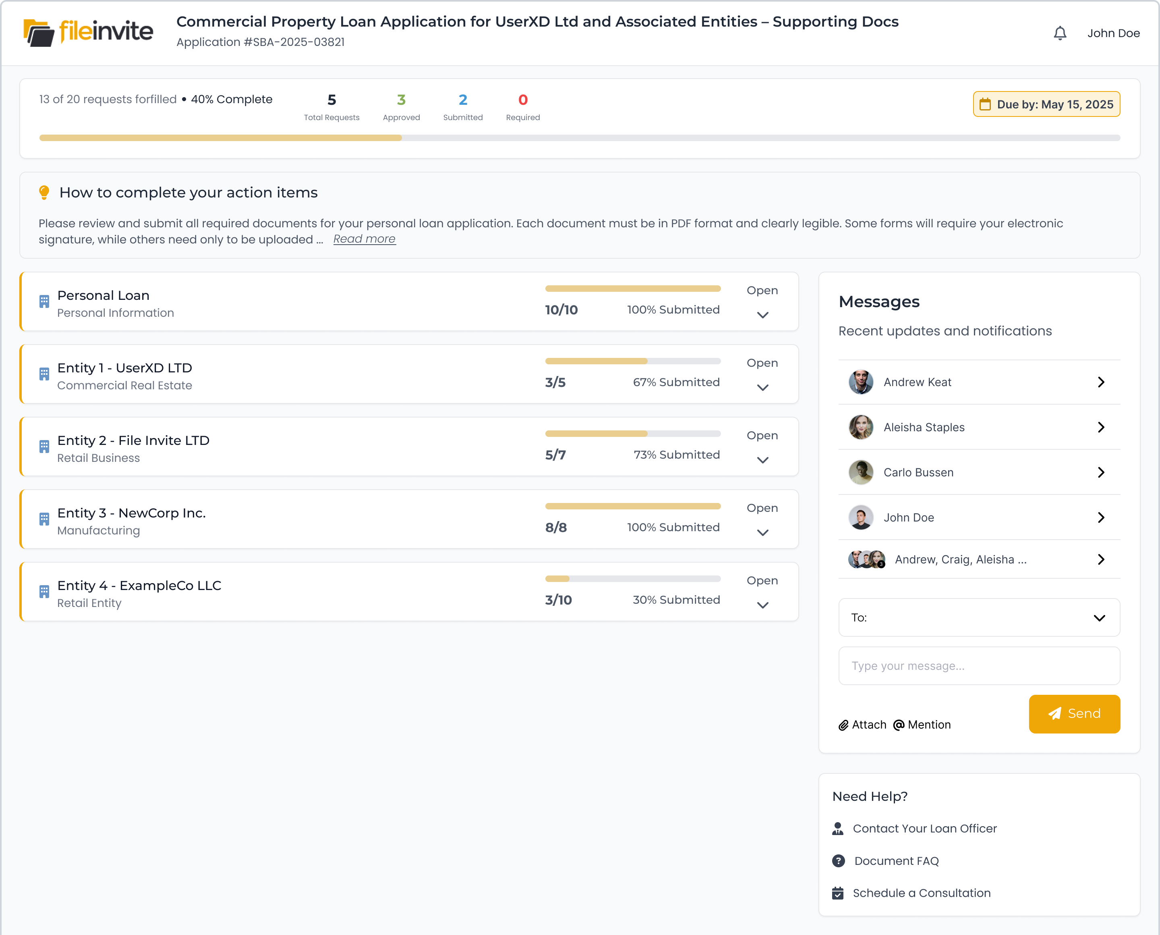The height and width of the screenshot is (935, 1160).
Task: Open John Doe message thread arrow
Action: click(1101, 517)
